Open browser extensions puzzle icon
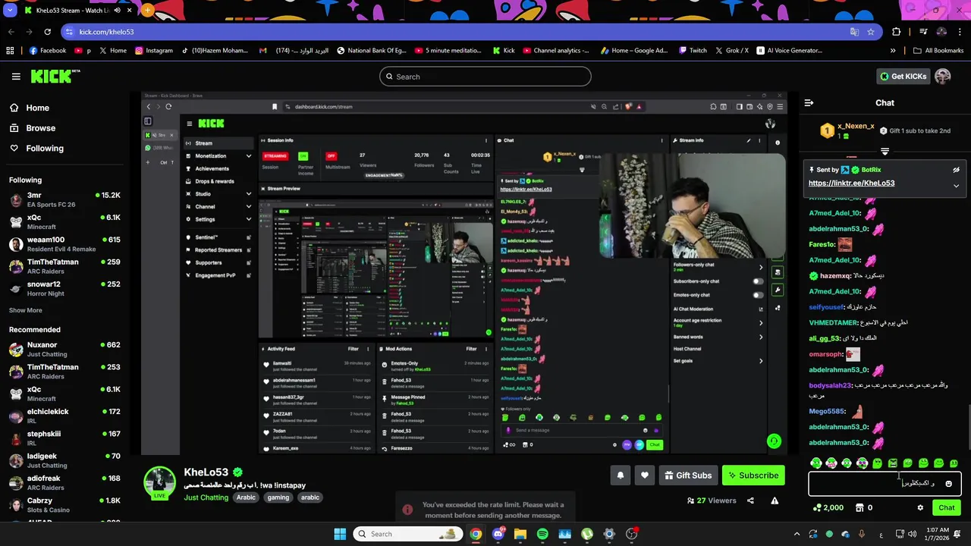This screenshot has height=546, width=971. tap(897, 32)
